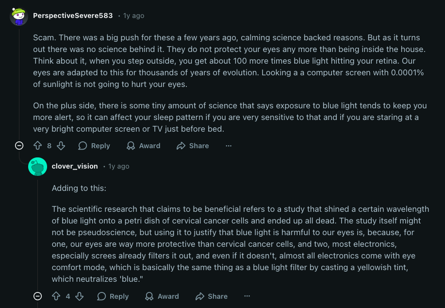Click the 1y ago timestamp on the top comment
This screenshot has width=445, height=308.
(x=133, y=16)
